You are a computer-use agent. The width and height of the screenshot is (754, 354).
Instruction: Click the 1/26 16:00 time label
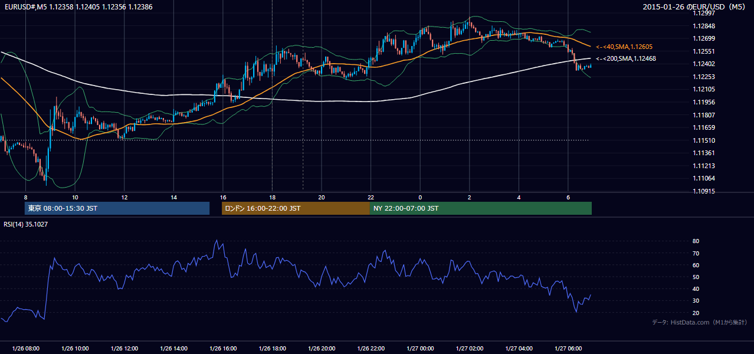pyautogui.click(x=222, y=349)
